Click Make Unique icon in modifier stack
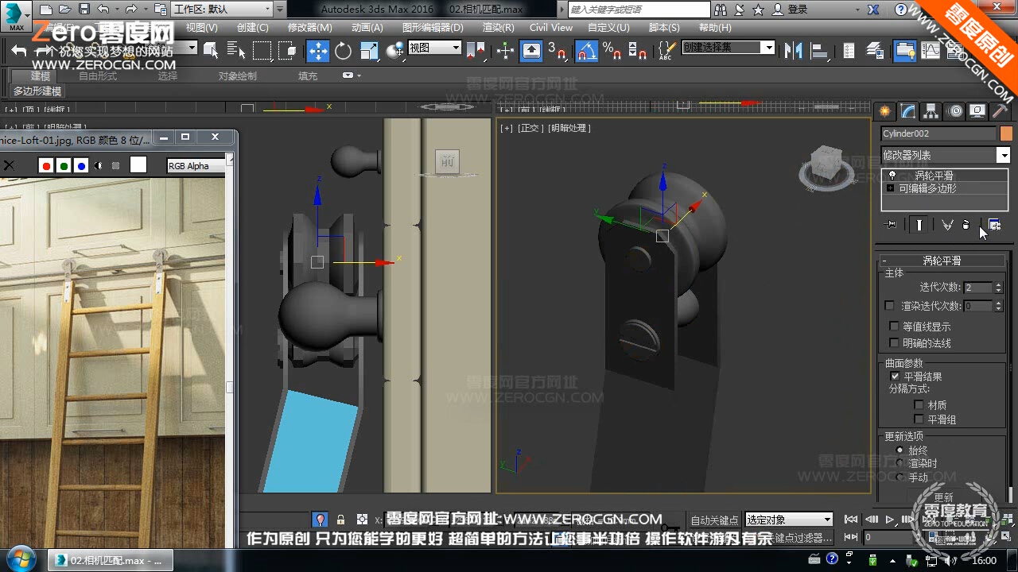This screenshot has height=572, width=1018. 947,225
